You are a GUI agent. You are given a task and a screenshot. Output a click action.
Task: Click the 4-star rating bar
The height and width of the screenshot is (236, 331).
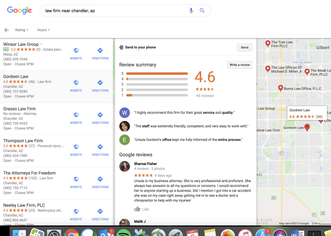click(157, 79)
